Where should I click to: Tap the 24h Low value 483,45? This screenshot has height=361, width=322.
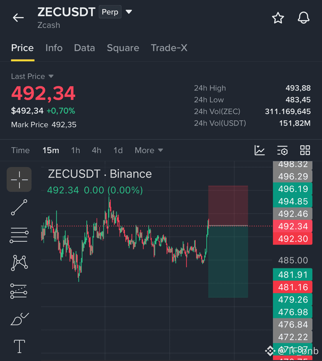(298, 100)
